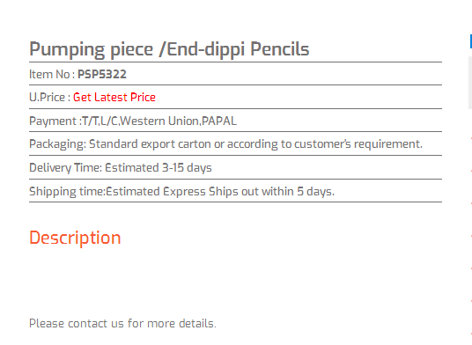Click the Payment methods line
Viewport: 472px width, 345px height.
tap(133, 121)
